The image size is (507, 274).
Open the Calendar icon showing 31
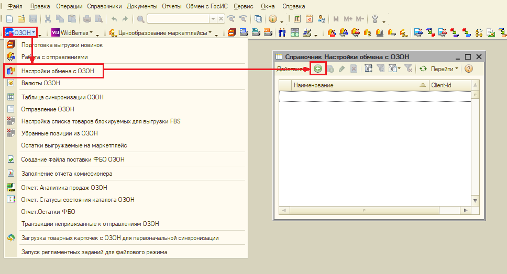[309, 19]
